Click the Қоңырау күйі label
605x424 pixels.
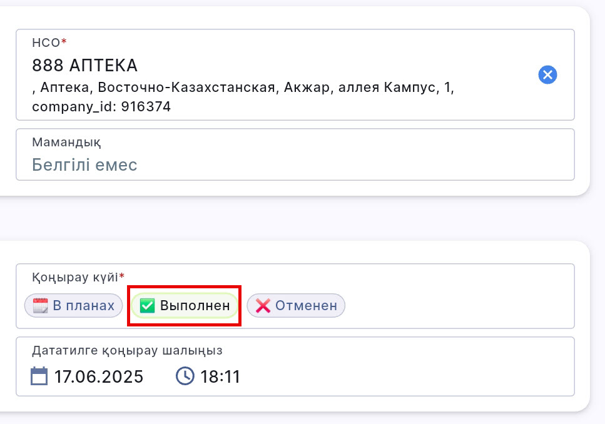click(75, 276)
